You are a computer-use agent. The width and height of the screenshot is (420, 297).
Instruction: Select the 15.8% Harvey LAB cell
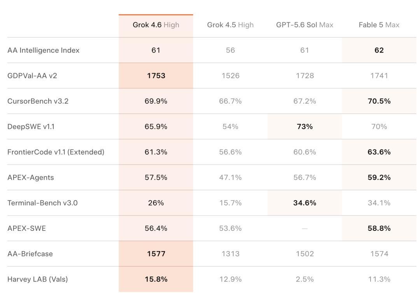click(156, 279)
